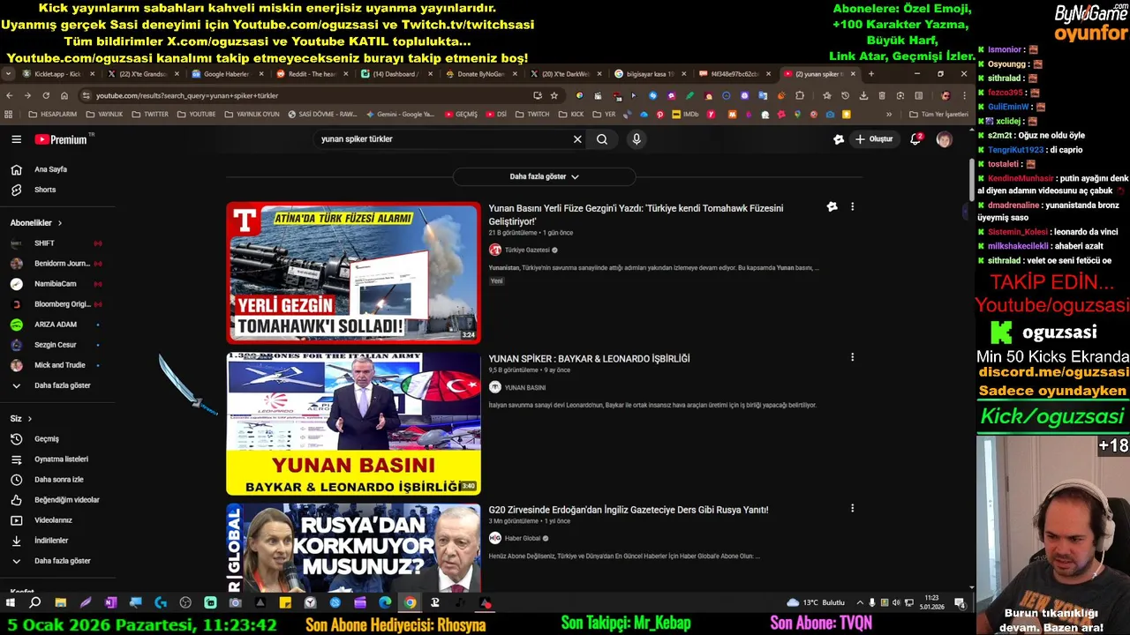Open the YouTube notifications bell

(x=915, y=139)
